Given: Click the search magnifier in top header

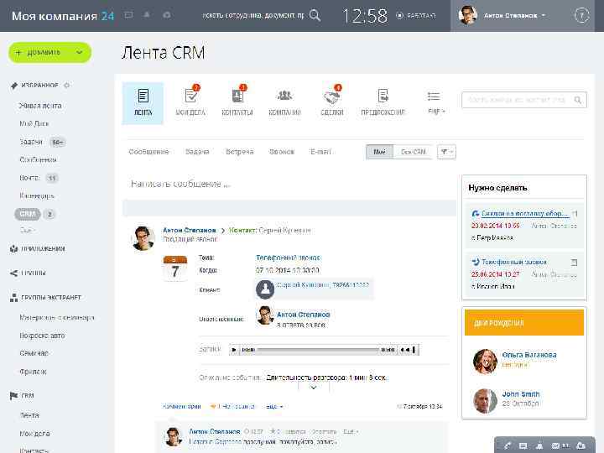Looking at the screenshot, I should (315, 15).
